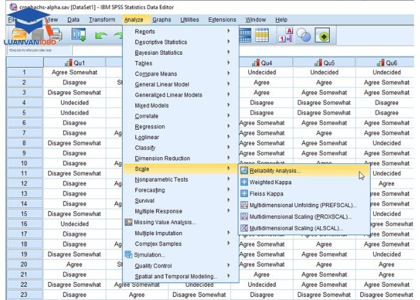Open the Multiple Imputation menu item
Screen dimensions: 420x300
point(158,233)
